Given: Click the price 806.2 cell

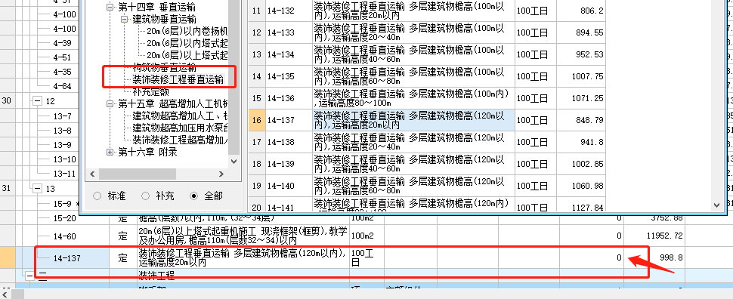Looking at the screenshot, I should coord(581,11).
